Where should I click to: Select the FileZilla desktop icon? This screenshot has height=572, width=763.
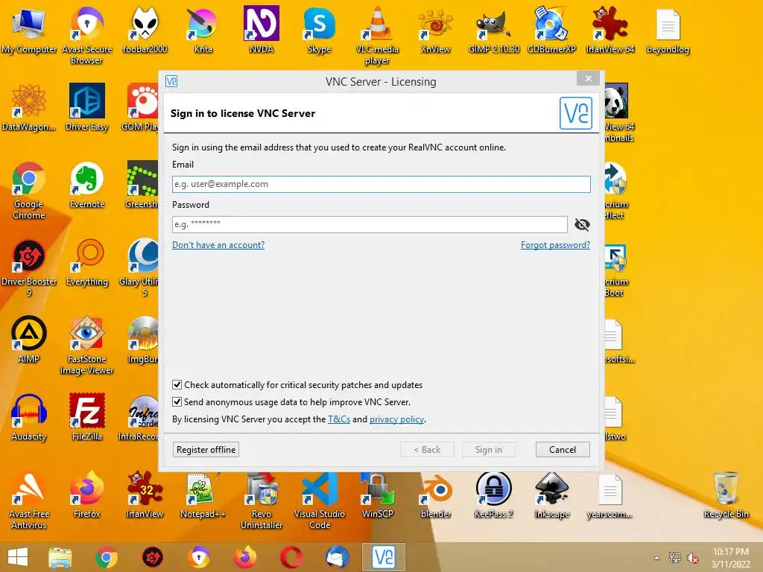click(86, 417)
